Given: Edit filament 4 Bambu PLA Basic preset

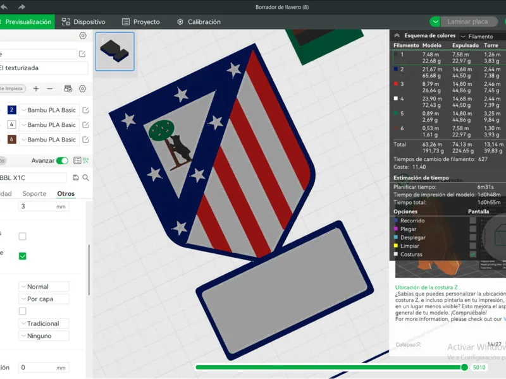Looking at the screenshot, I should click(x=85, y=124).
